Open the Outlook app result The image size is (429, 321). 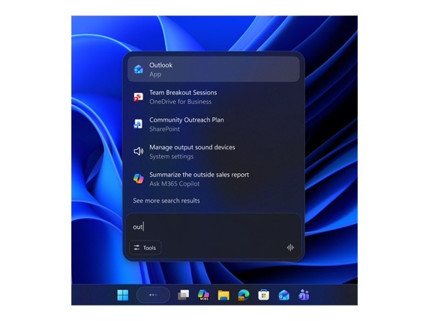tap(213, 70)
